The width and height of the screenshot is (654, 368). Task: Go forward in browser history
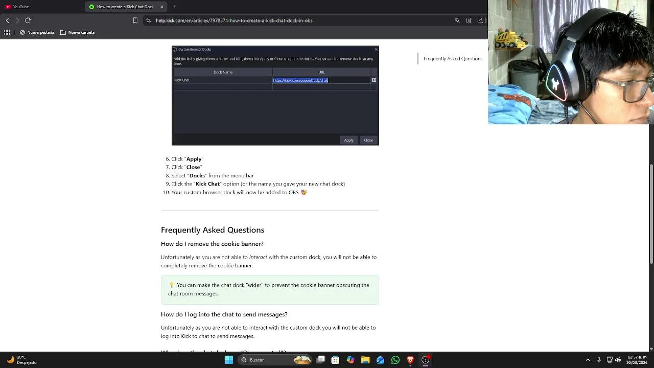click(17, 20)
